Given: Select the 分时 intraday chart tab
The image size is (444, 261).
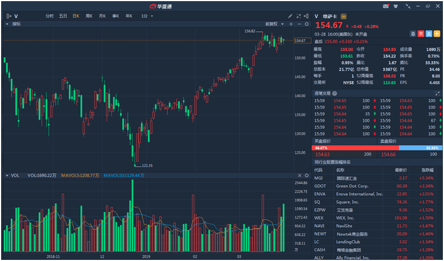Looking at the screenshot, I should coord(50,16).
